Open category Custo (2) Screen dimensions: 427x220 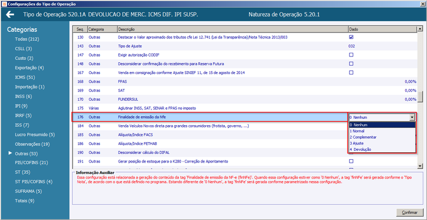[24, 58]
